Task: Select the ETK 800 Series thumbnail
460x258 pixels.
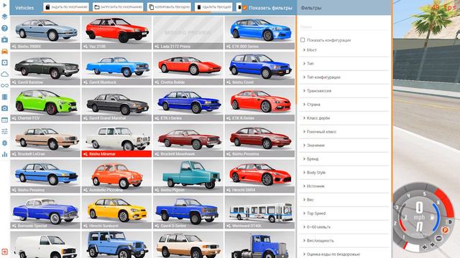Action: 259,32
